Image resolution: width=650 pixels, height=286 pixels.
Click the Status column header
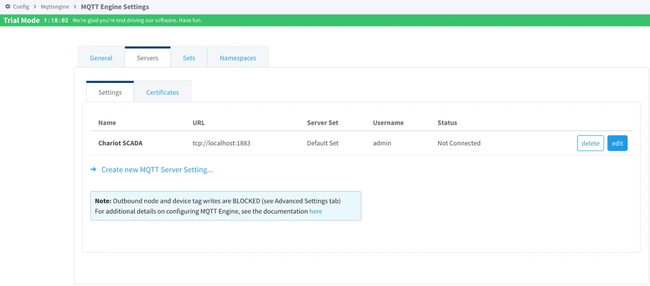pyautogui.click(x=447, y=123)
